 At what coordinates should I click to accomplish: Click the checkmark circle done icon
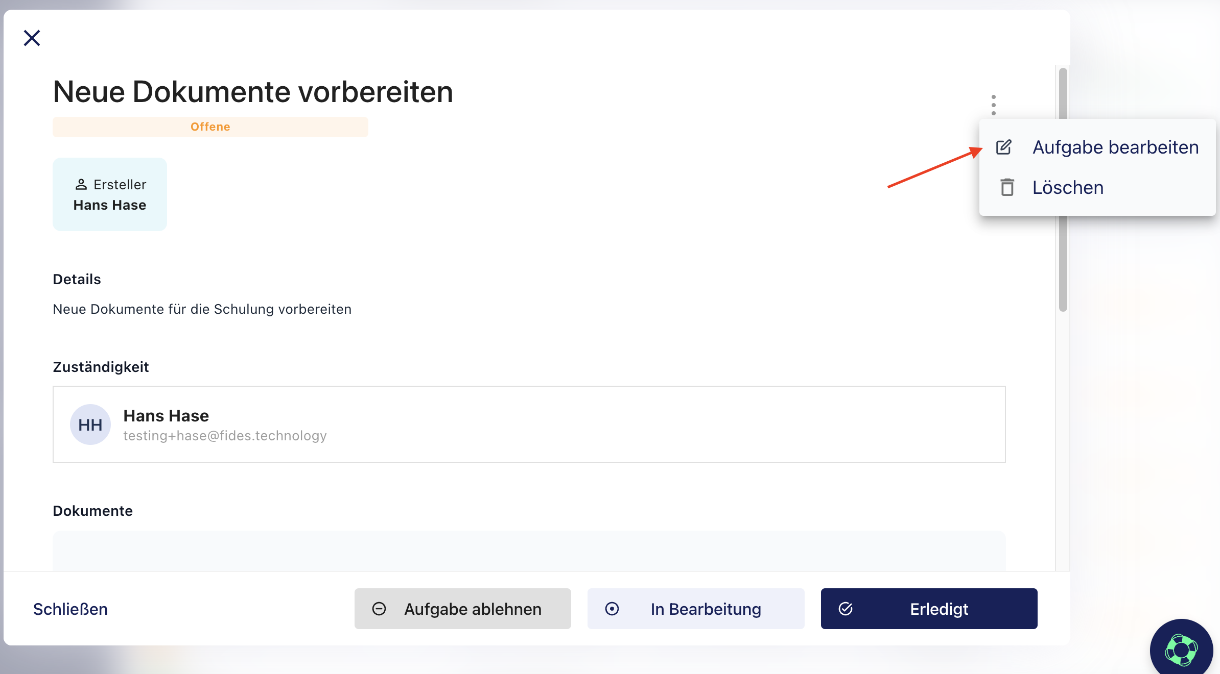(x=846, y=609)
